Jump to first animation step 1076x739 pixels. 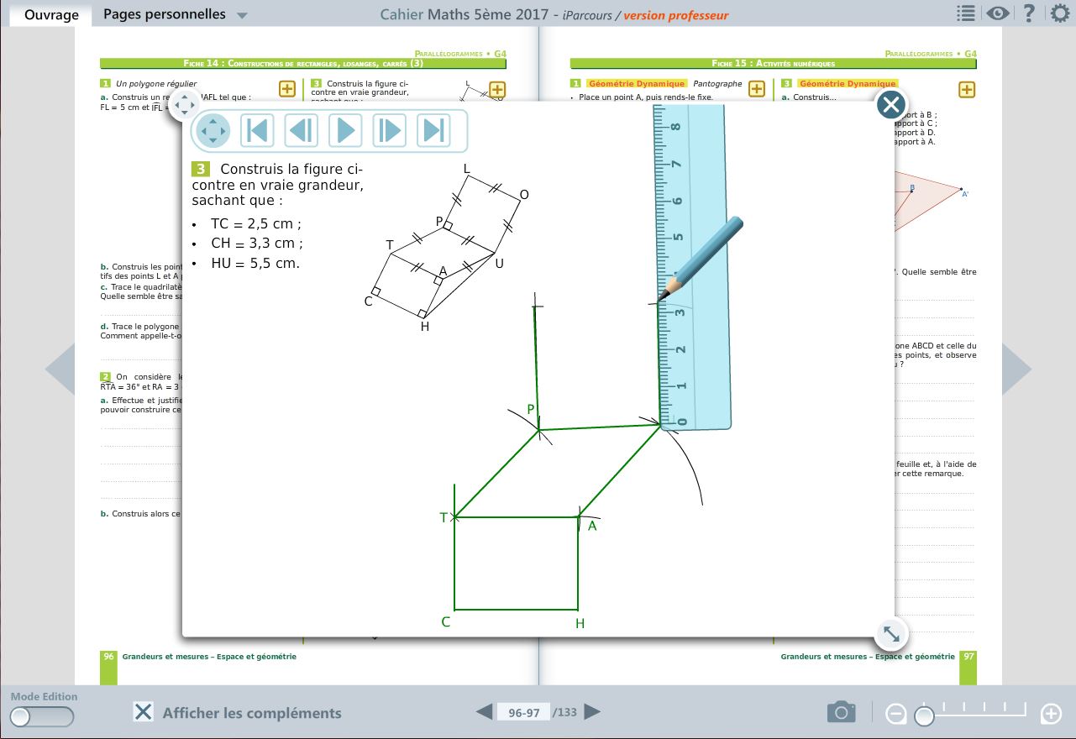click(x=258, y=131)
